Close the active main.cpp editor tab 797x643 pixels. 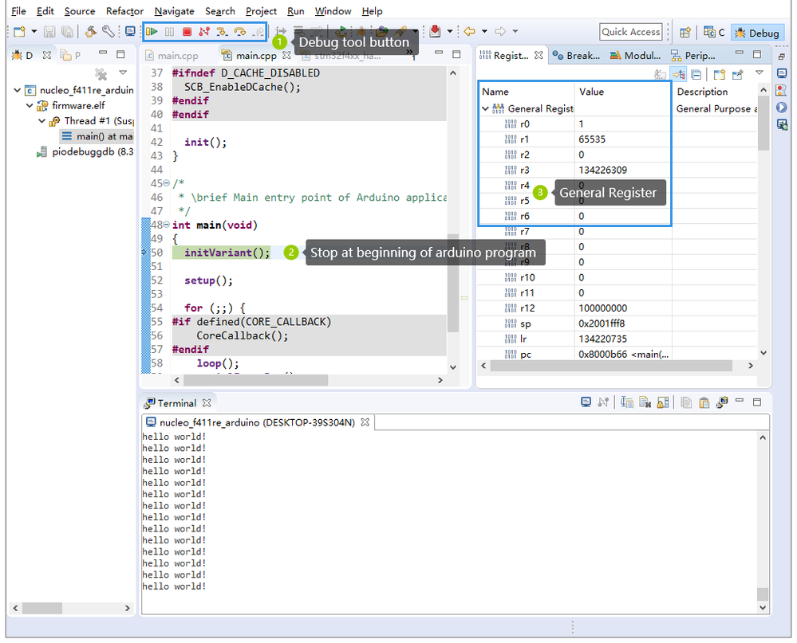(x=286, y=55)
